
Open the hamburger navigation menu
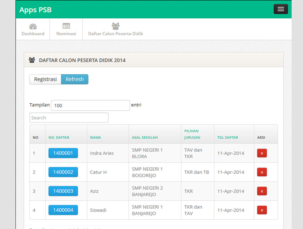(281, 9)
